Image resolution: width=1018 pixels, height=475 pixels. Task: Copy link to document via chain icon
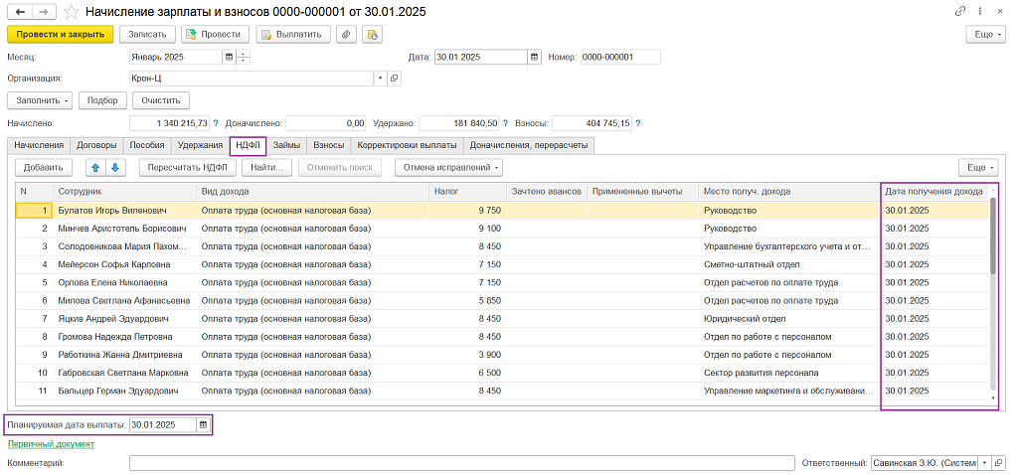coord(959,12)
